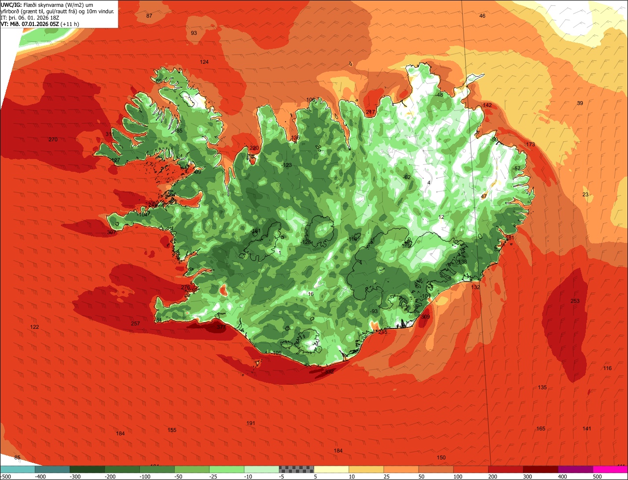Click the value 16 in south Iceland

311,294
